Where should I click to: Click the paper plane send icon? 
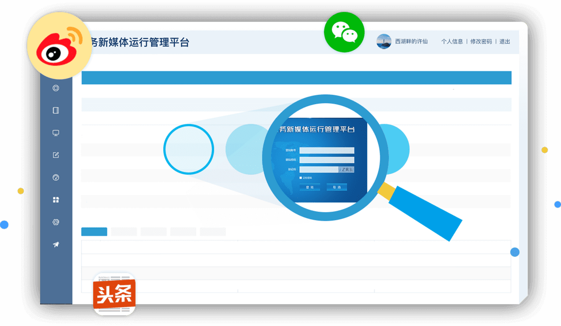click(56, 245)
